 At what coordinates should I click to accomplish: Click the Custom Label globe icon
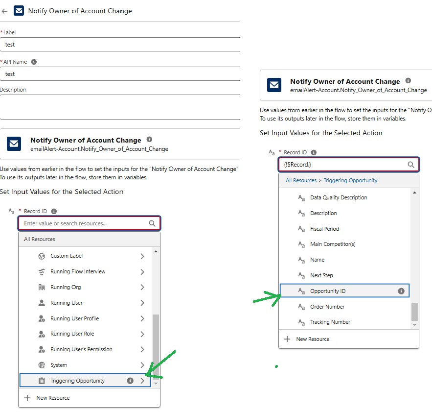[x=42, y=256]
